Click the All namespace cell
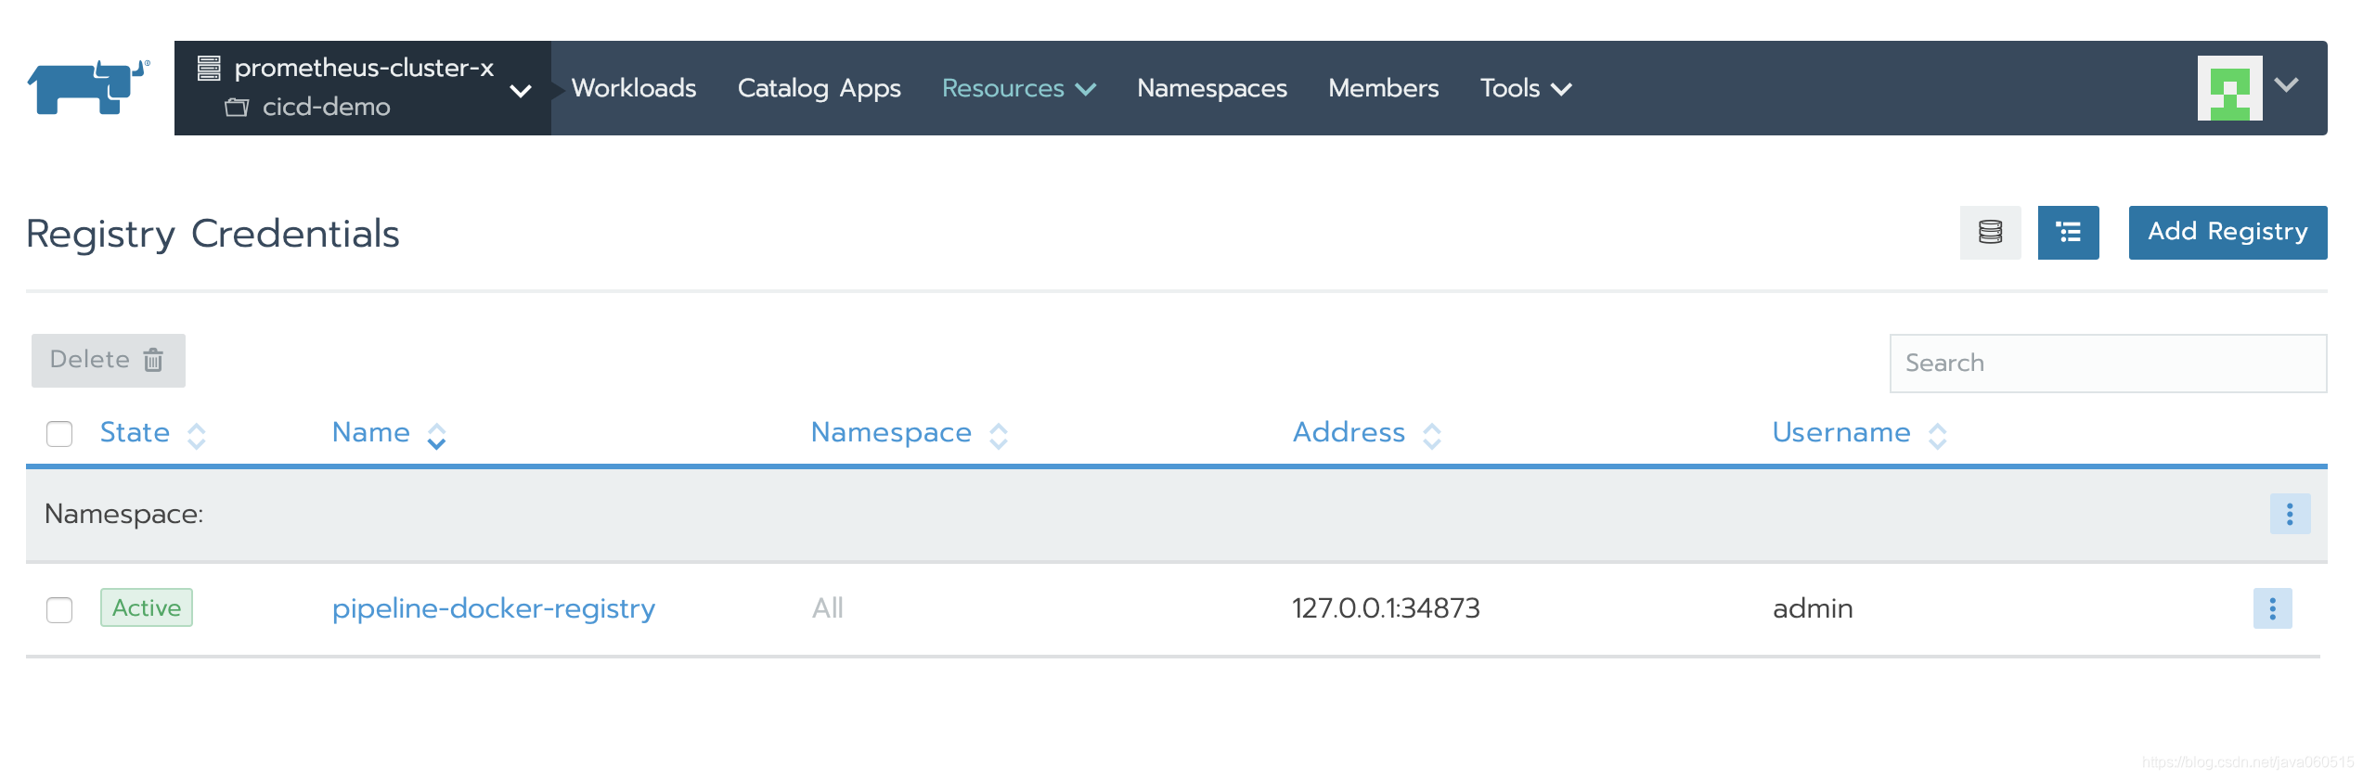This screenshot has height=779, width=2363. [x=827, y=608]
